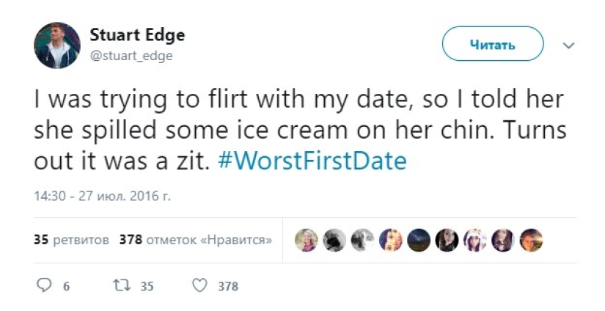Open the Stuart Edge display name link
605x311 pixels.
point(136,35)
